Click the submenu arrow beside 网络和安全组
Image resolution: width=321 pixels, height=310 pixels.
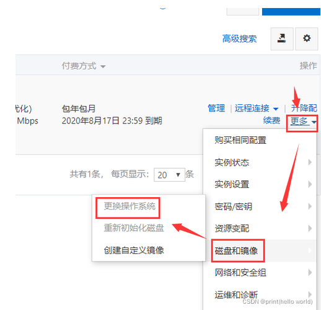(310, 273)
